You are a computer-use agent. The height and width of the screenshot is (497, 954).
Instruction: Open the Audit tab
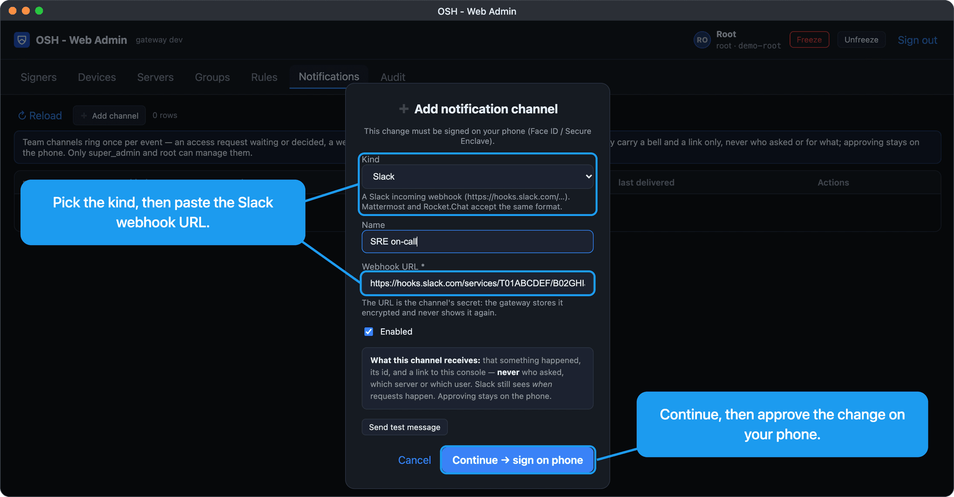pos(393,77)
